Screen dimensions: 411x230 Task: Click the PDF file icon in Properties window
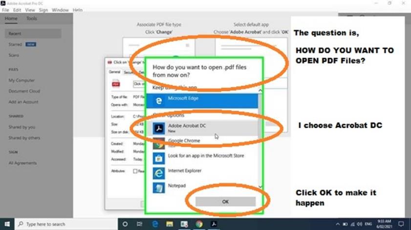[116, 84]
